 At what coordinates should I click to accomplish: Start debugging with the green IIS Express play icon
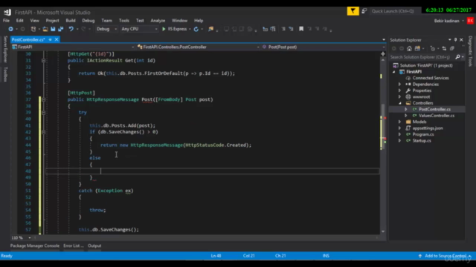[x=164, y=29]
